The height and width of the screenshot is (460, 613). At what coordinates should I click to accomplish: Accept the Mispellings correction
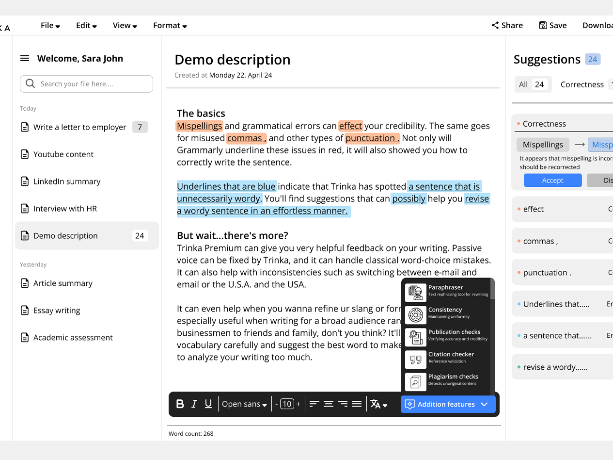click(x=553, y=181)
